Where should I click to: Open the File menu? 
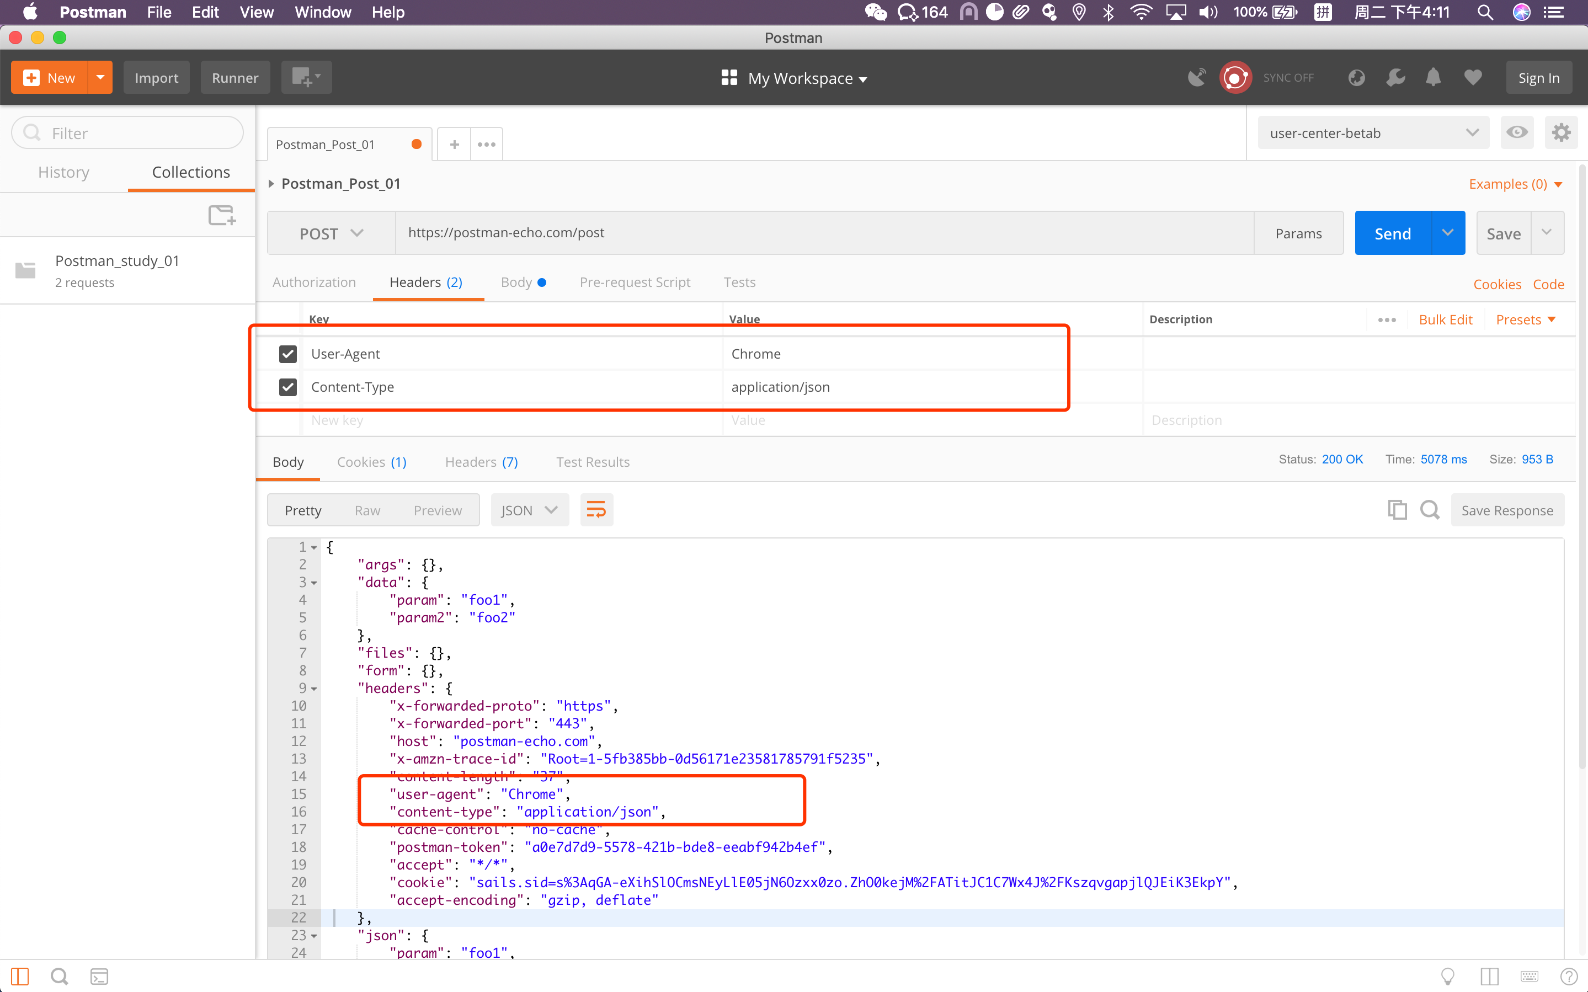[159, 13]
